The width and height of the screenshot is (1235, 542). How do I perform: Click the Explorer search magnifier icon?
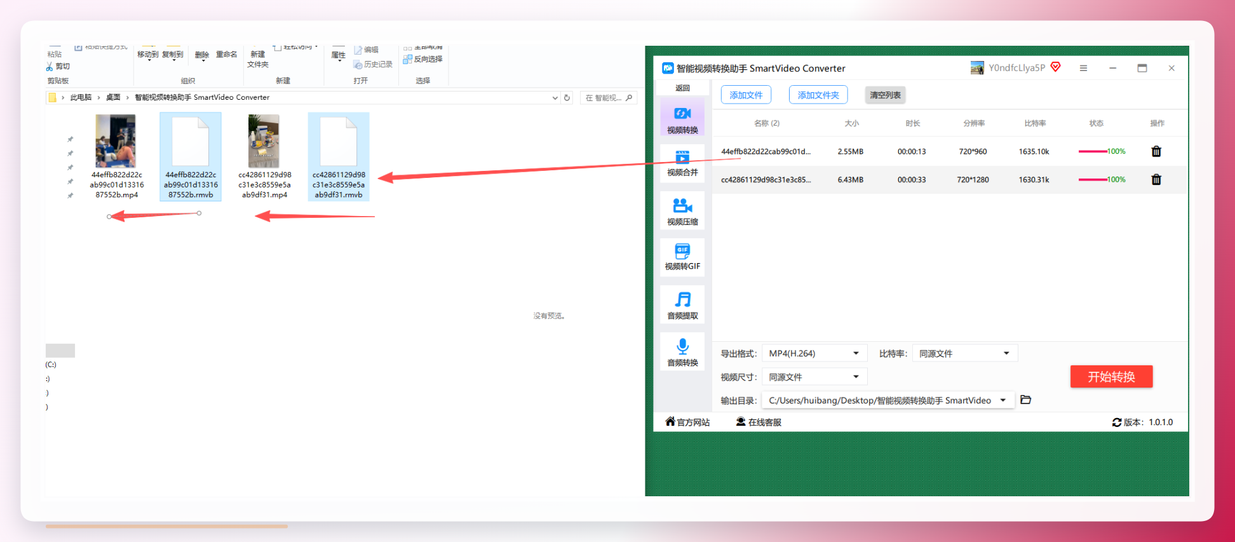pos(629,97)
